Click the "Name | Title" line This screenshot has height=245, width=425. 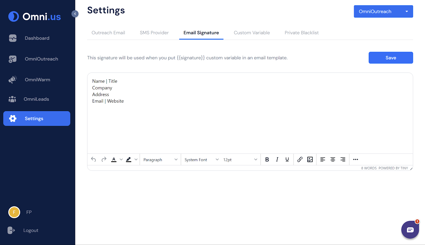click(x=105, y=81)
